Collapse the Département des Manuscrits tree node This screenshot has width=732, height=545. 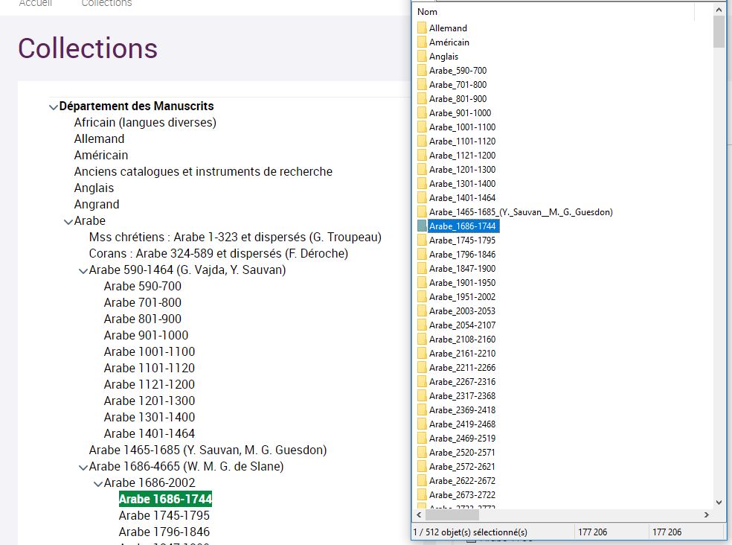point(54,107)
